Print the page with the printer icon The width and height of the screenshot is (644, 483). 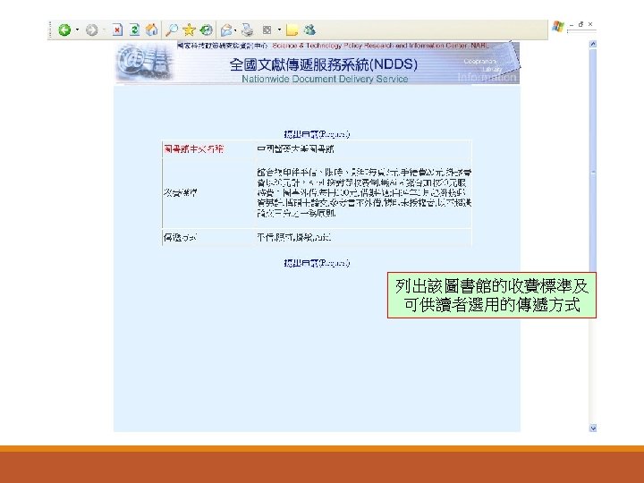247,30
